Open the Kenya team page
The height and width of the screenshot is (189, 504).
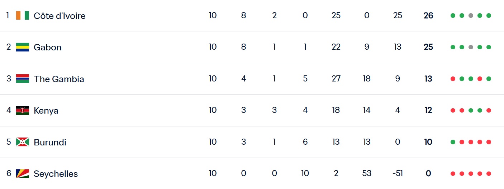(46, 110)
